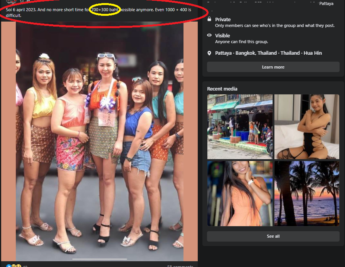Click the blue Like reaction icon

tap(8, 266)
